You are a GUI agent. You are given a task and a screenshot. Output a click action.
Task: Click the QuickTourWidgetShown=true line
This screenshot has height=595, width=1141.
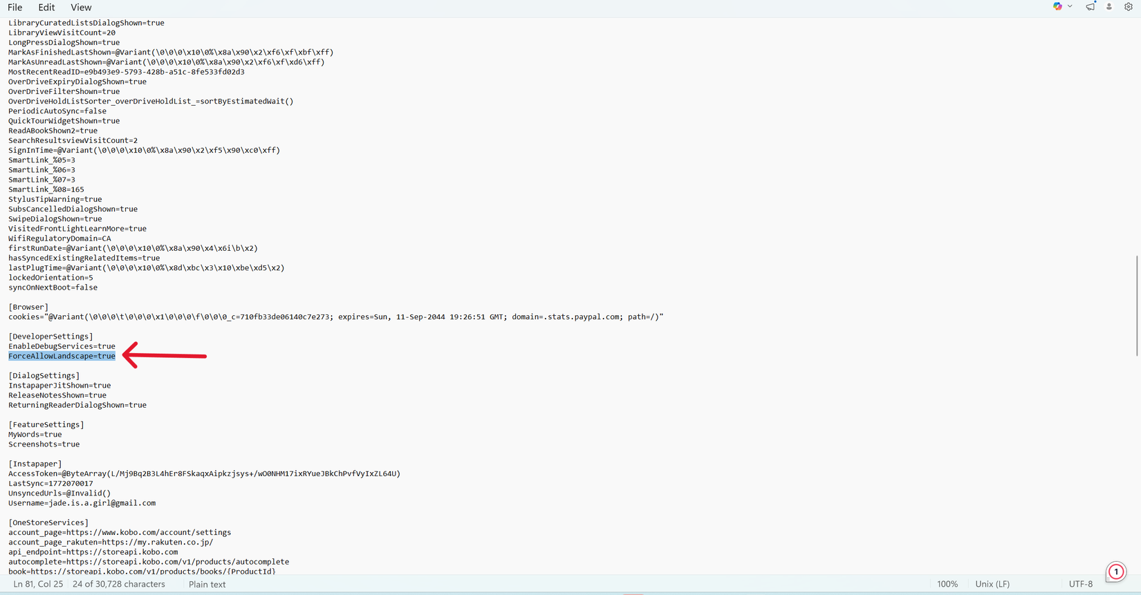pos(64,121)
